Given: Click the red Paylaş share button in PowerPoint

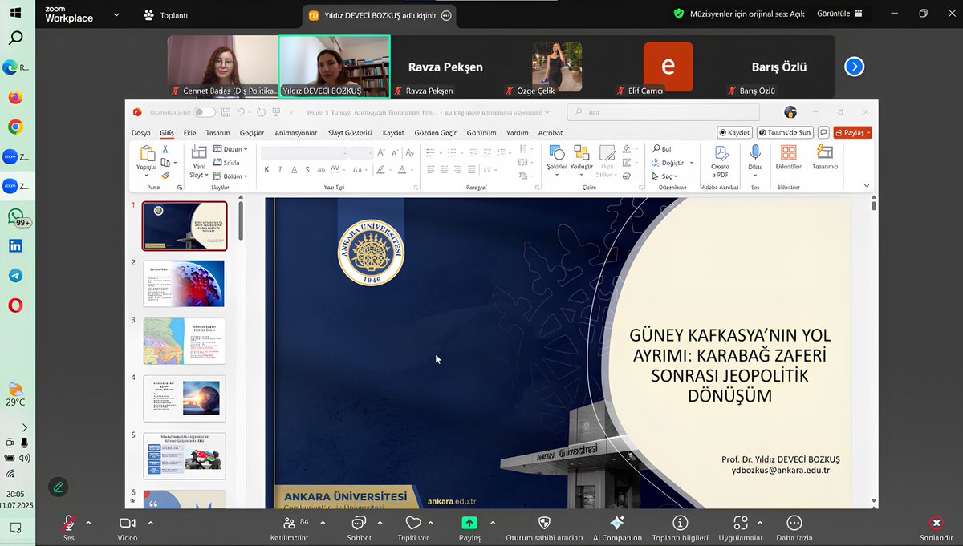Looking at the screenshot, I should [x=852, y=132].
